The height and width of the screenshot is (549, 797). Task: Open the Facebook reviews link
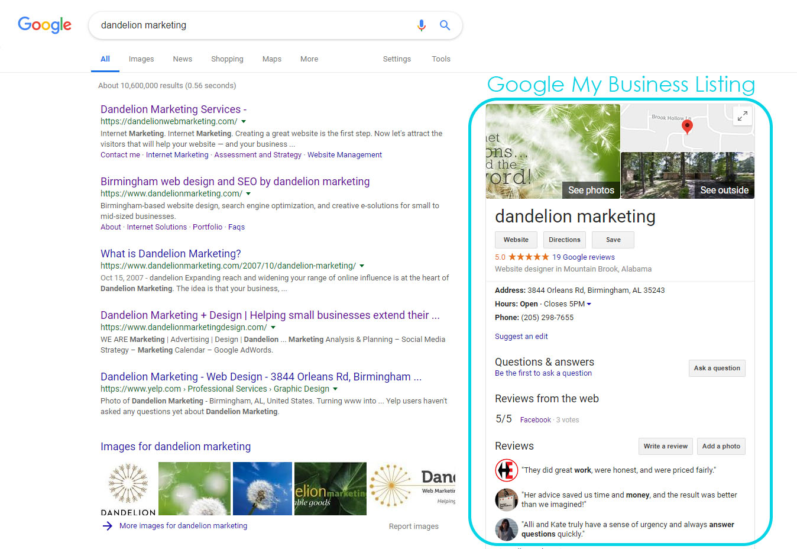coord(536,420)
